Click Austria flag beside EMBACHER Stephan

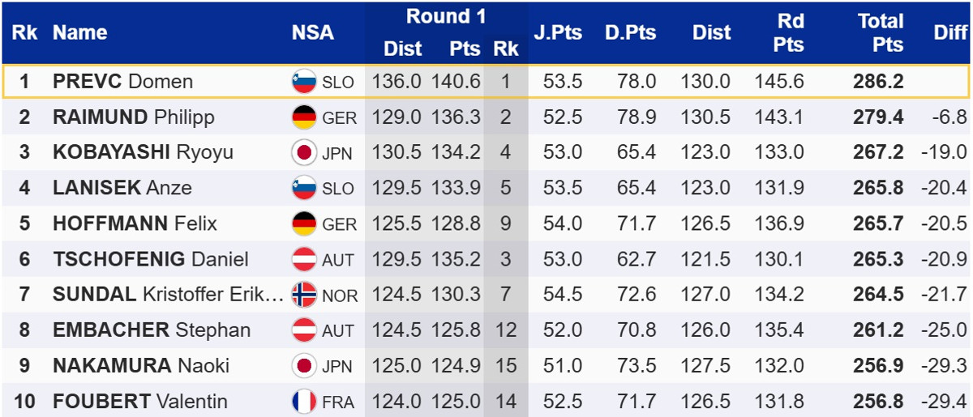click(x=304, y=330)
